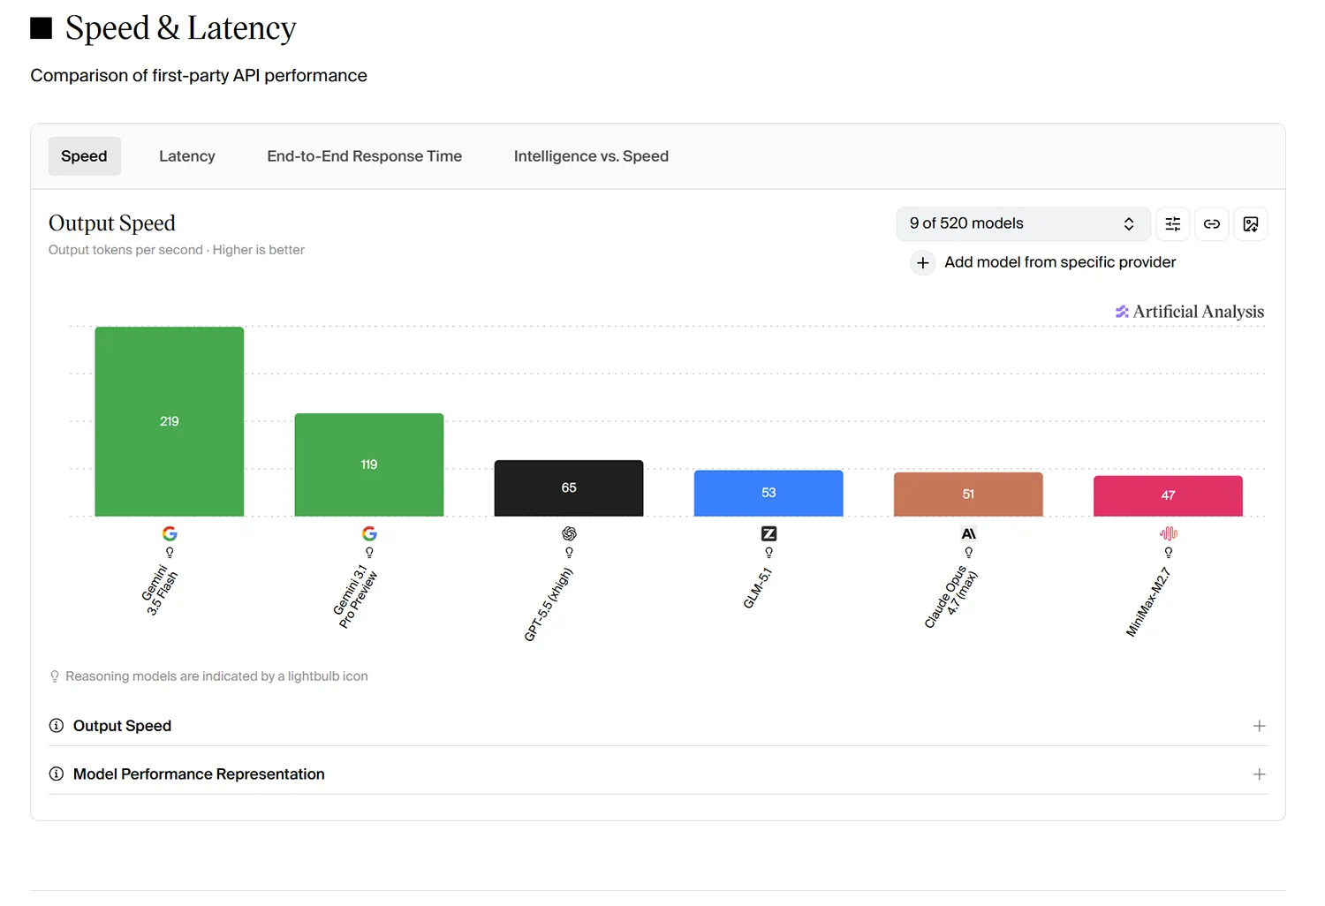1325x906 pixels.
Task: Click the 'Speed & Latency' heading
Action: point(180,28)
